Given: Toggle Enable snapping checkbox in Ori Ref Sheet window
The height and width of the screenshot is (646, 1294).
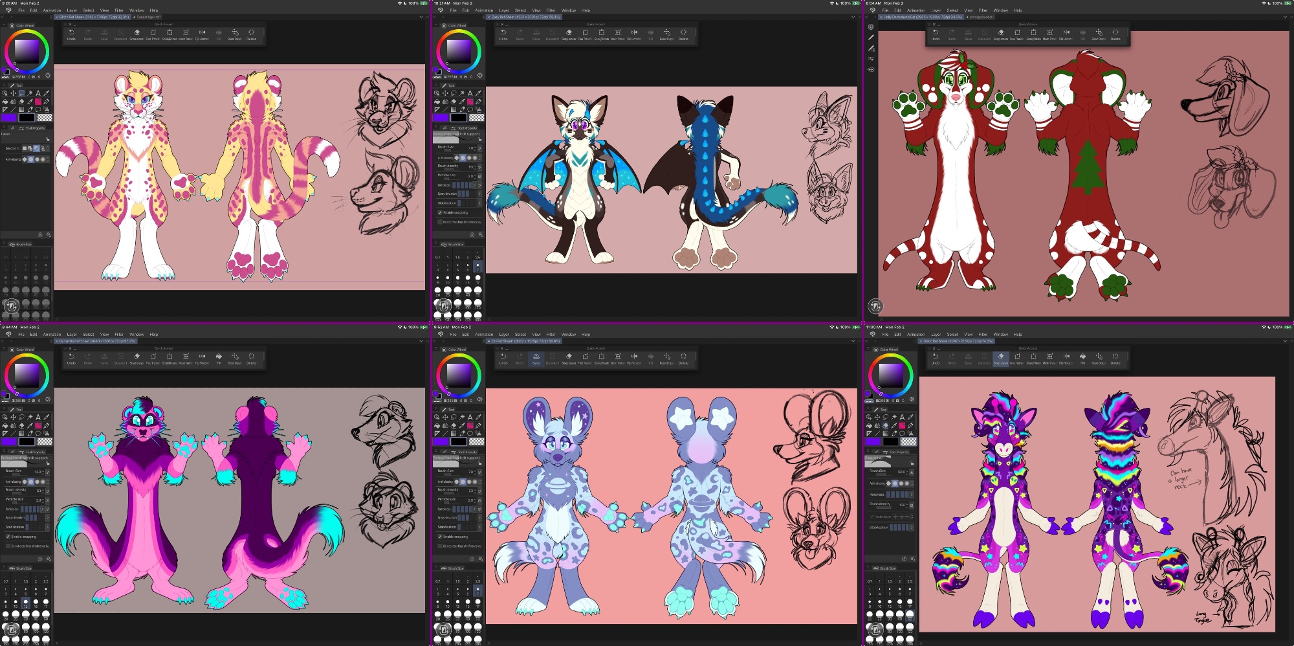Looking at the screenshot, I should (x=440, y=537).
